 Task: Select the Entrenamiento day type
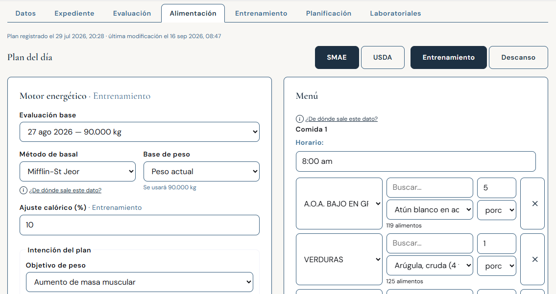[x=449, y=57]
